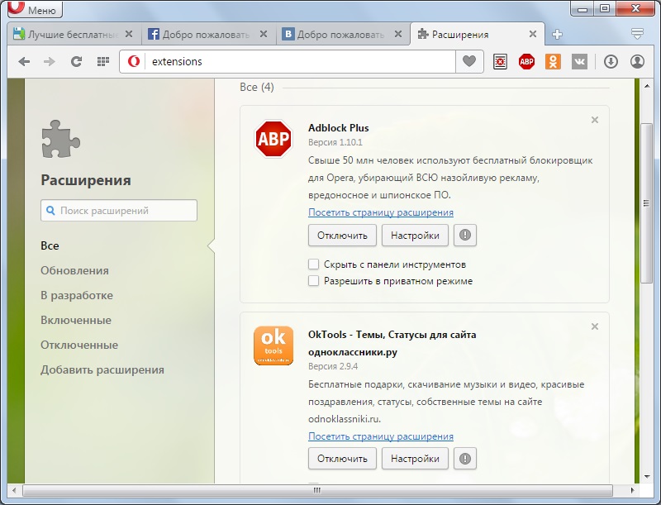Disable Adblock Plus with the Отключить button
This screenshot has height=505, width=661.
(x=342, y=236)
